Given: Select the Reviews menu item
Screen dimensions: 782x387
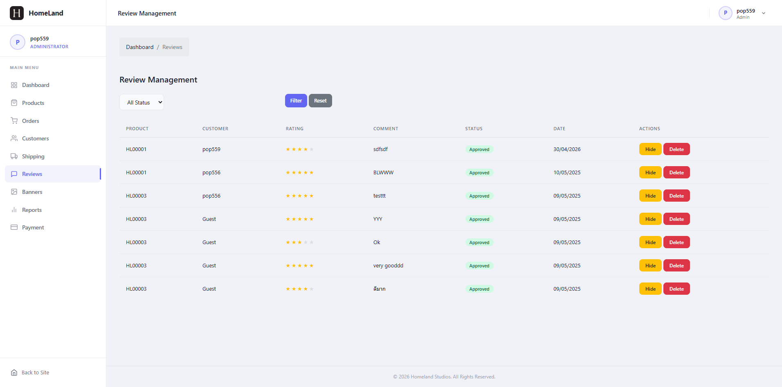Looking at the screenshot, I should tap(53, 174).
